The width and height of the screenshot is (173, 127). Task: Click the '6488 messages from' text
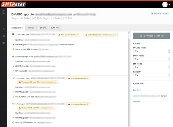coord(25,57)
